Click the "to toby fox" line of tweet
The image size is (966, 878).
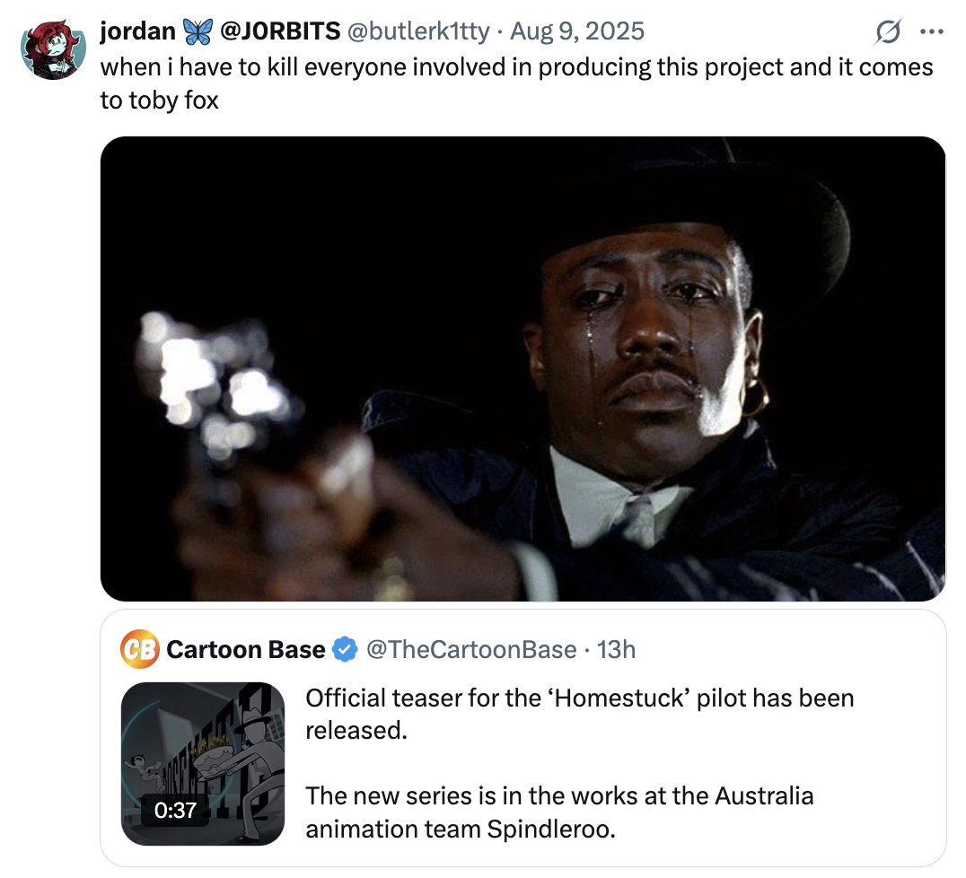(159, 100)
